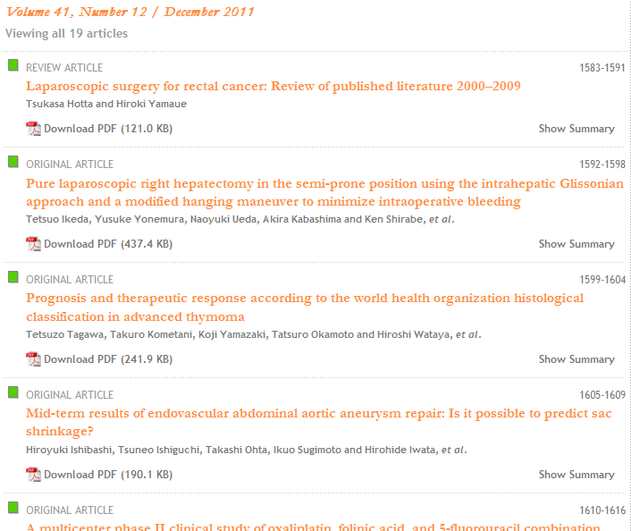The height and width of the screenshot is (531, 631).
Task: Click green square for thymoma article
Action: [x=13, y=277]
